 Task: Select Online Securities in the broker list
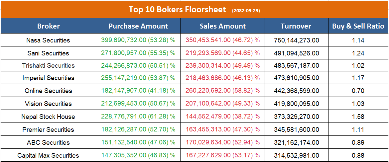pos(48,91)
